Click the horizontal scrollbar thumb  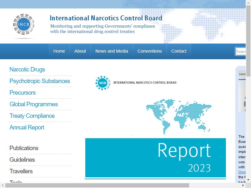97,185
